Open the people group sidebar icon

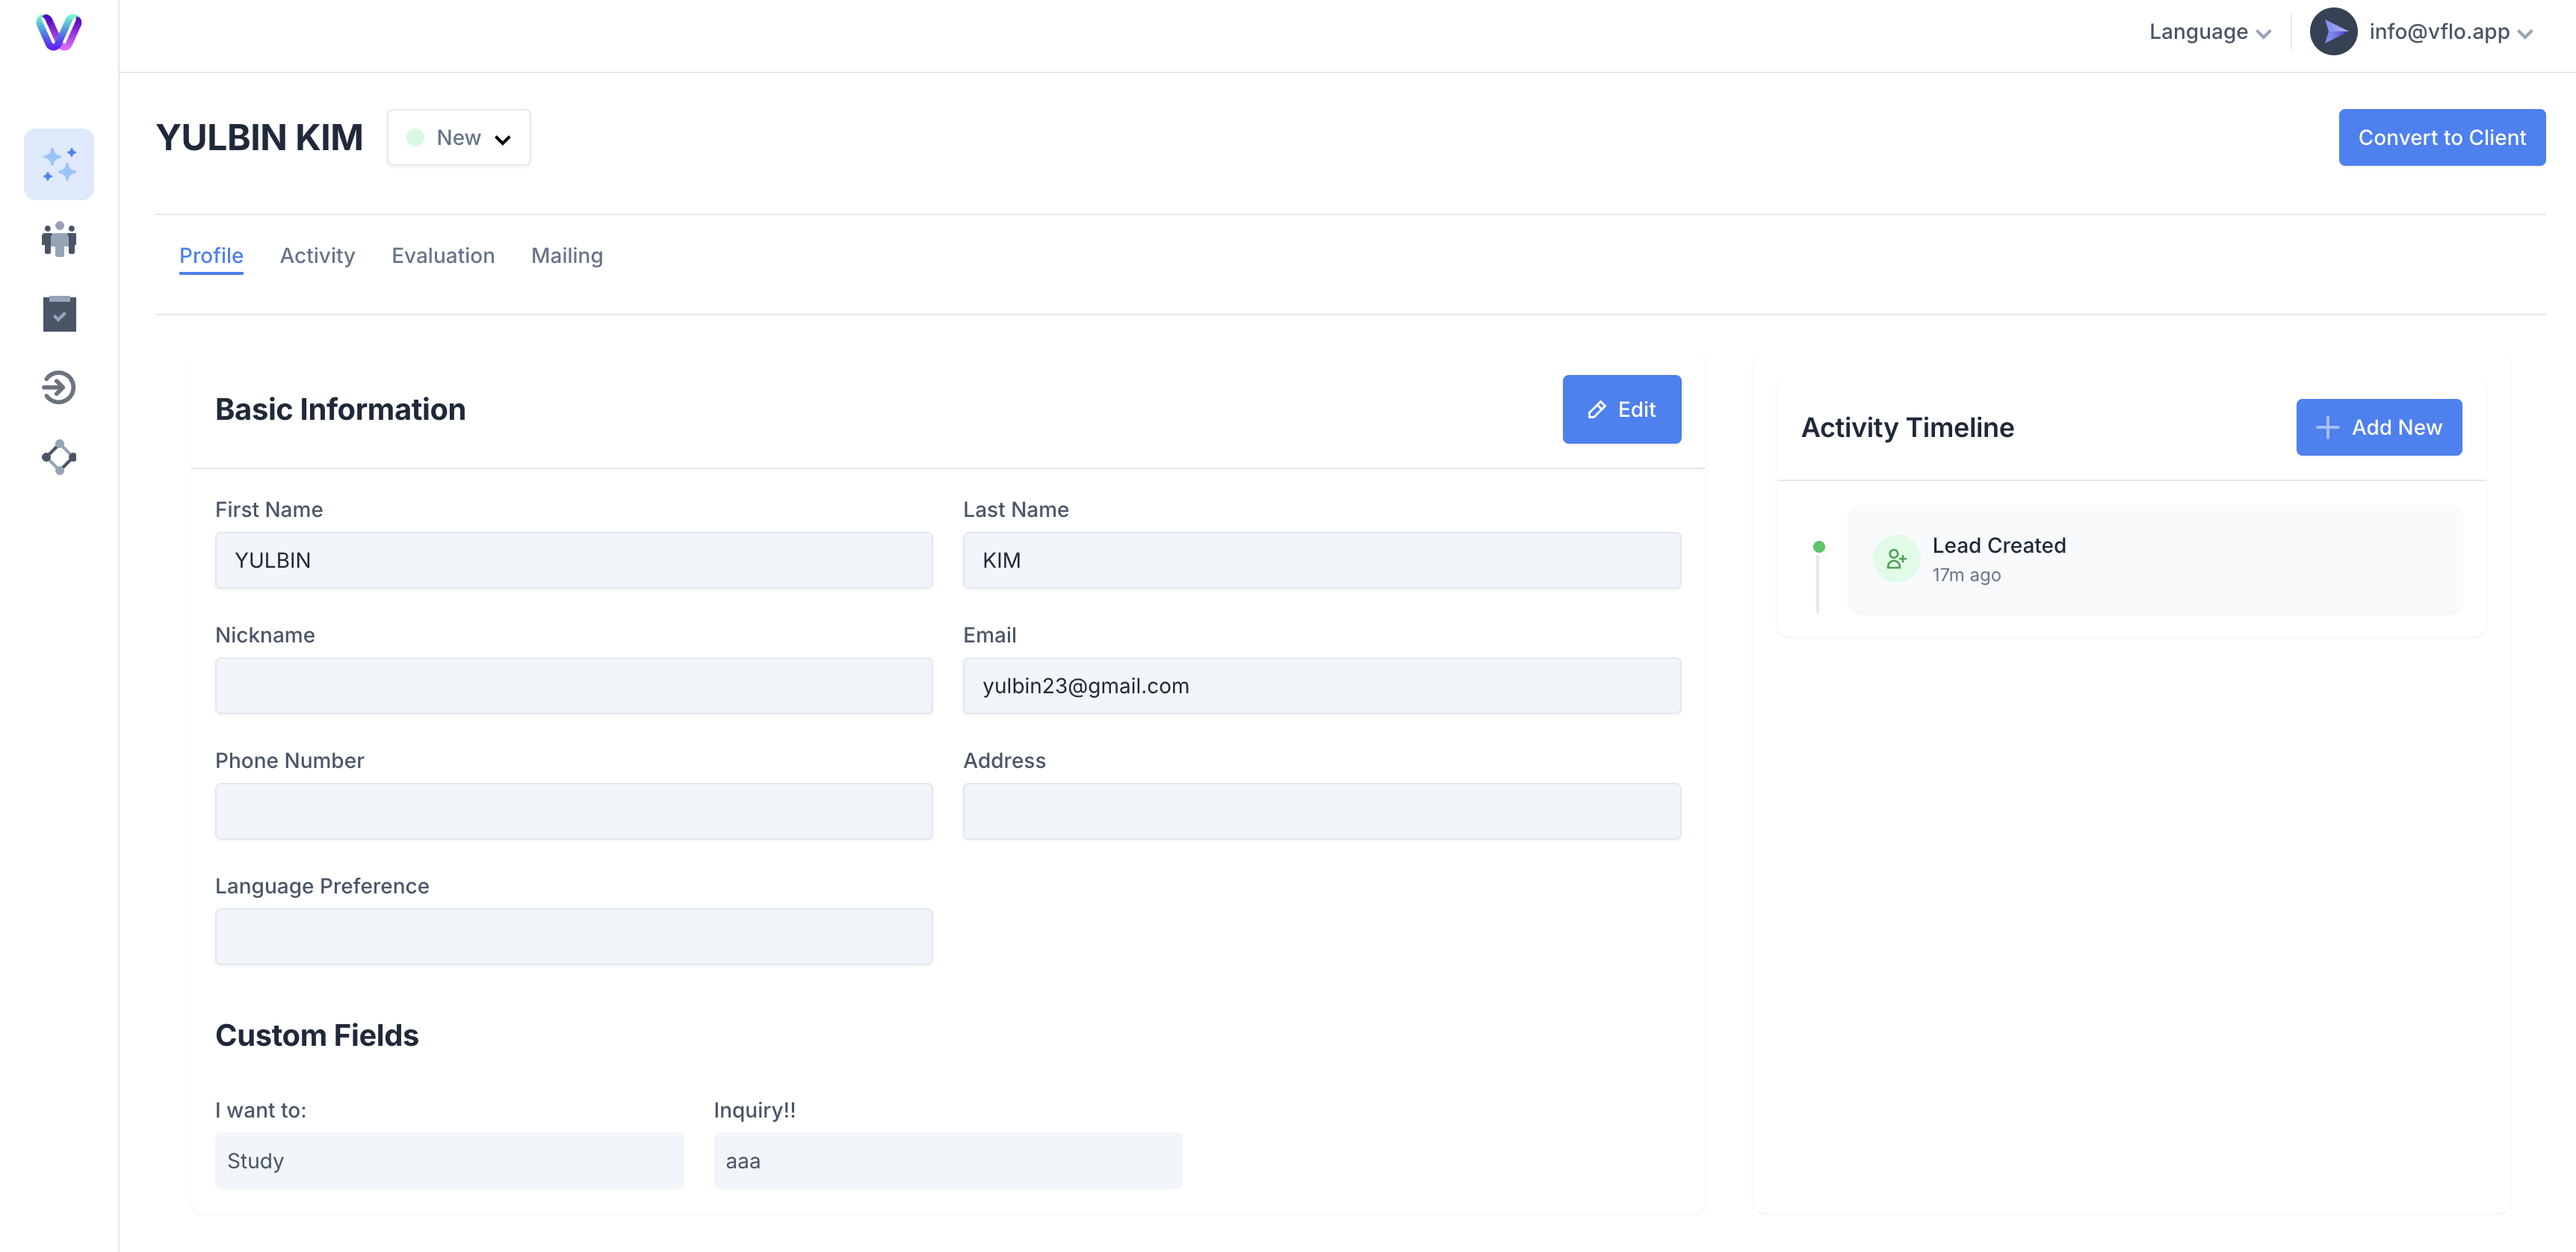59,240
